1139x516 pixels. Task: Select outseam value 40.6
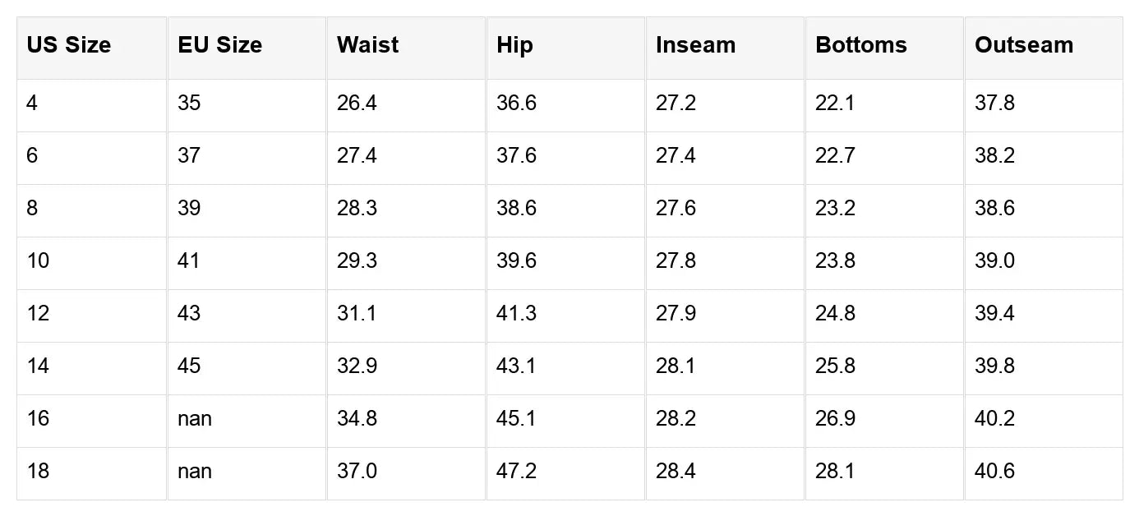point(994,472)
